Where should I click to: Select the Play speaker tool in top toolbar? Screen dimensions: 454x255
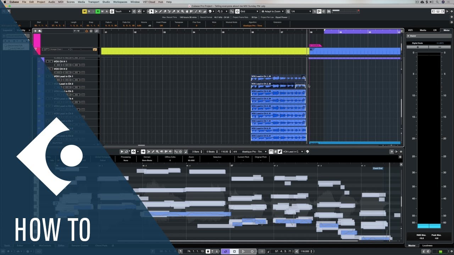(x=200, y=11)
